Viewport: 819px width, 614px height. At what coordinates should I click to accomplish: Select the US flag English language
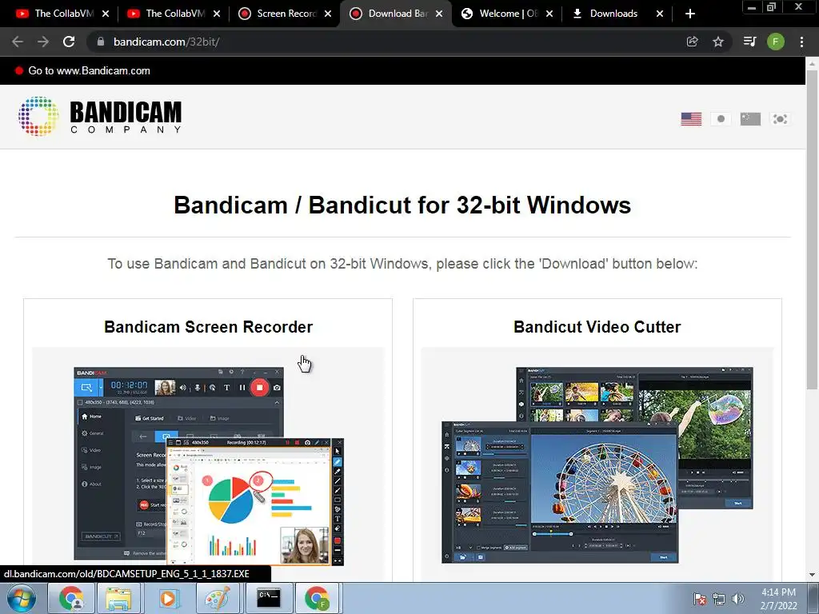coord(691,119)
